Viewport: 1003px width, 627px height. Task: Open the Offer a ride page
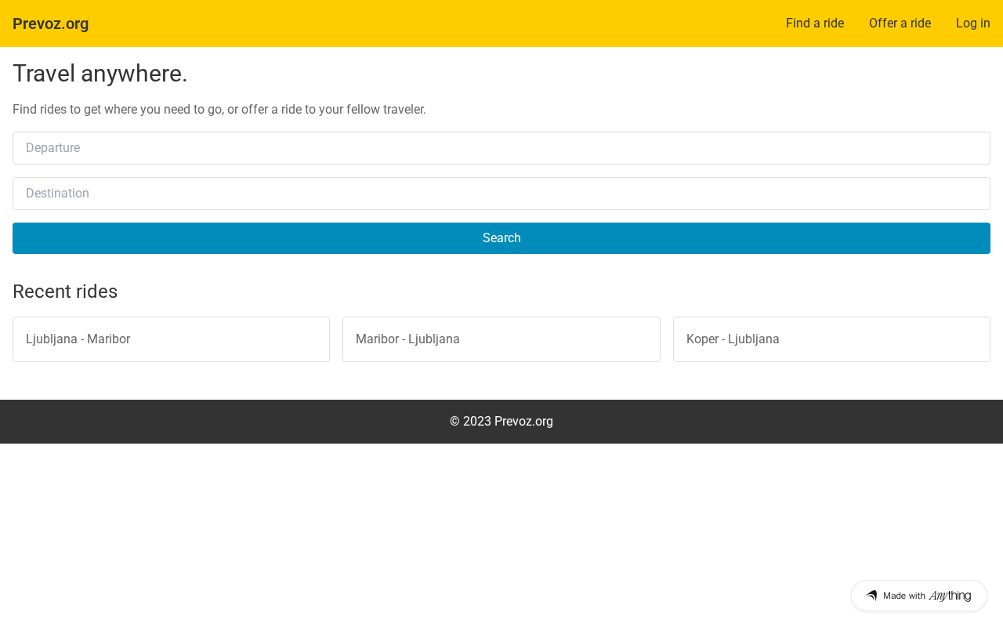click(x=900, y=23)
